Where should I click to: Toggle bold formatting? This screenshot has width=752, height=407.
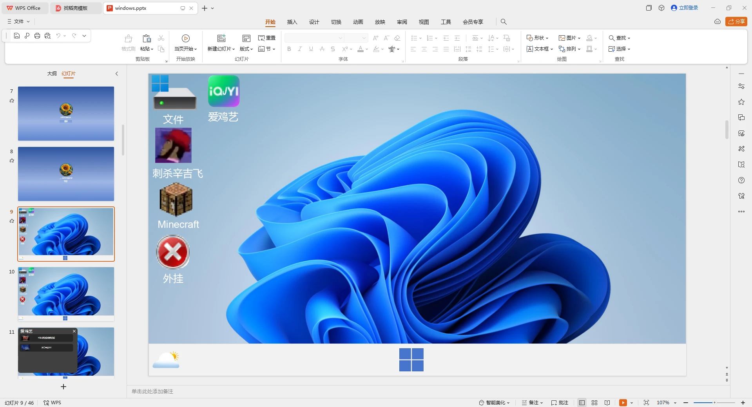click(x=289, y=49)
